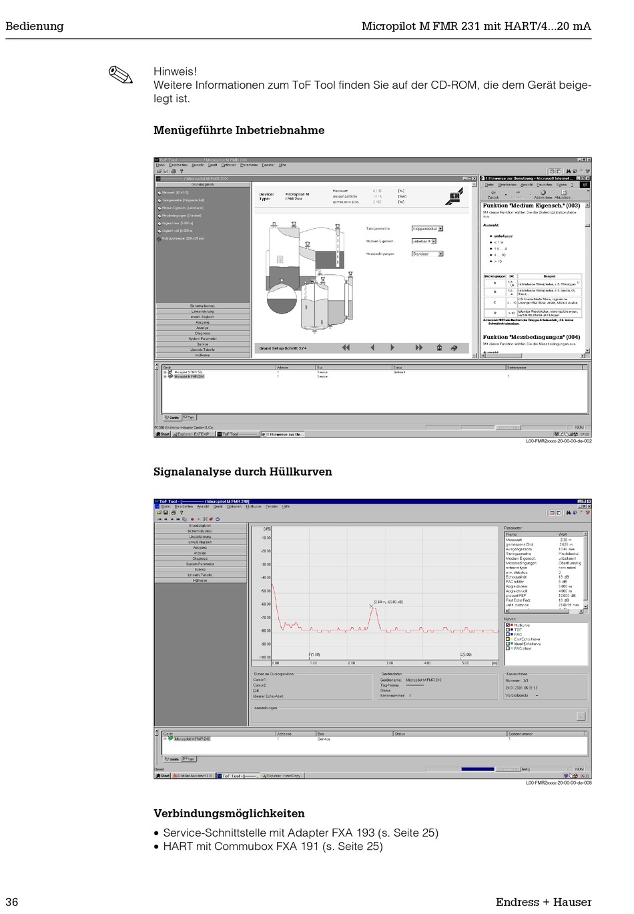
Task: Click save icon in lower ToF Tool toolbar
Action: [x=166, y=512]
